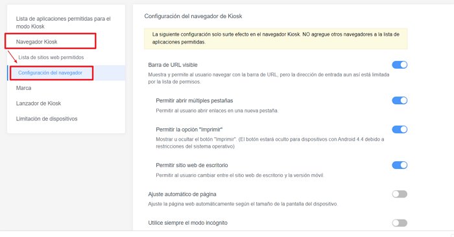Viewport: 454px width, 237px height.
Task: Turn off Permitir abrir múltiples pestañas switch
Action: click(x=400, y=100)
